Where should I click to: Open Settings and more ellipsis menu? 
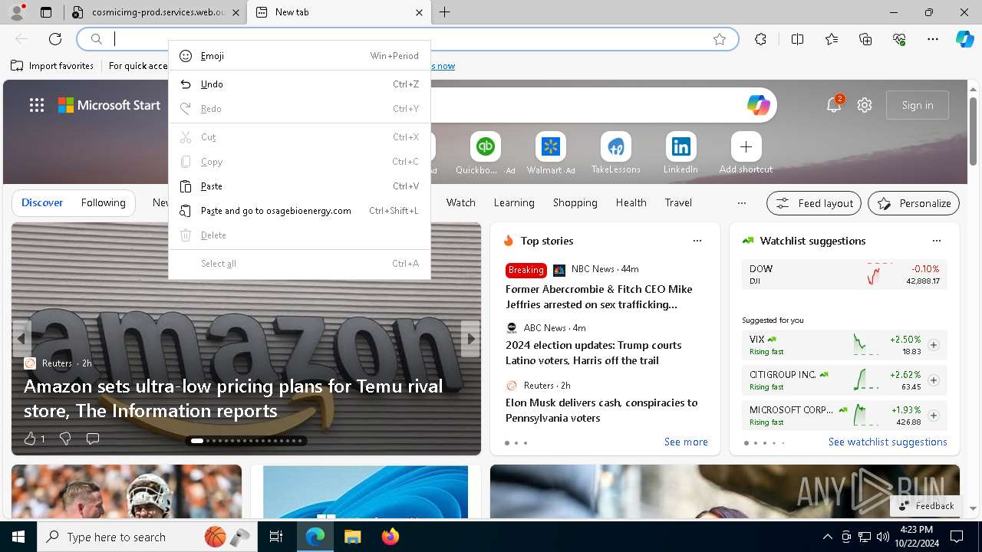(933, 39)
